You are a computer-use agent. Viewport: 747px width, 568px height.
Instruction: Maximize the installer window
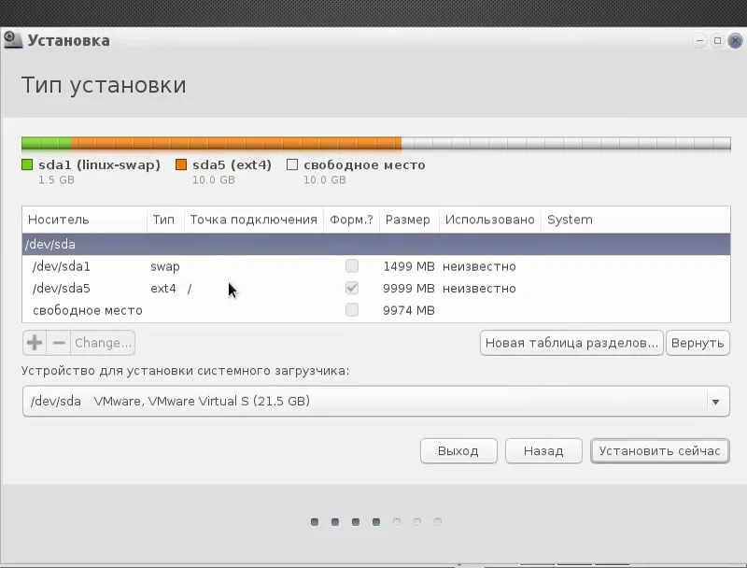coord(717,40)
